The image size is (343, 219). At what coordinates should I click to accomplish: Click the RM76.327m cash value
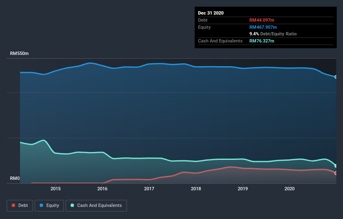point(262,41)
